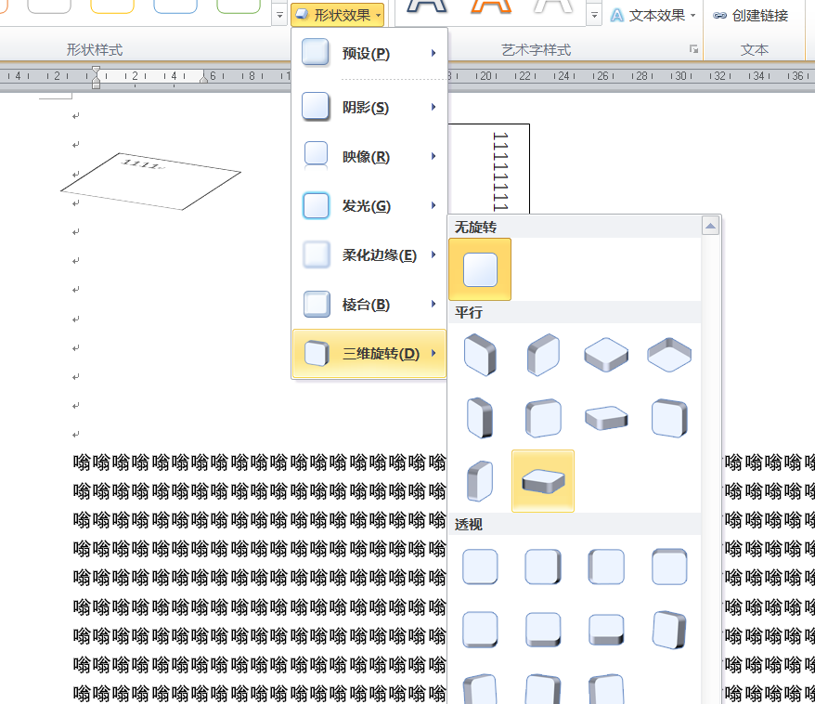This screenshot has height=704, width=815.
Task: Expand the WordArt styles gallery arrow
Action: (594, 16)
